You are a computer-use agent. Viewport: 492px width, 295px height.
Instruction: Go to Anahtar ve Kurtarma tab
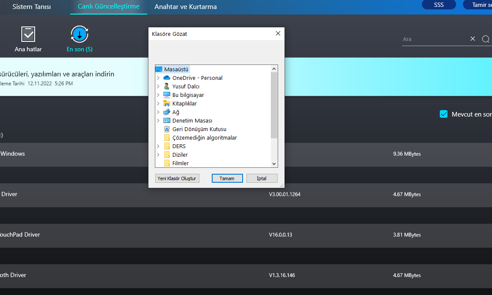tap(185, 6)
